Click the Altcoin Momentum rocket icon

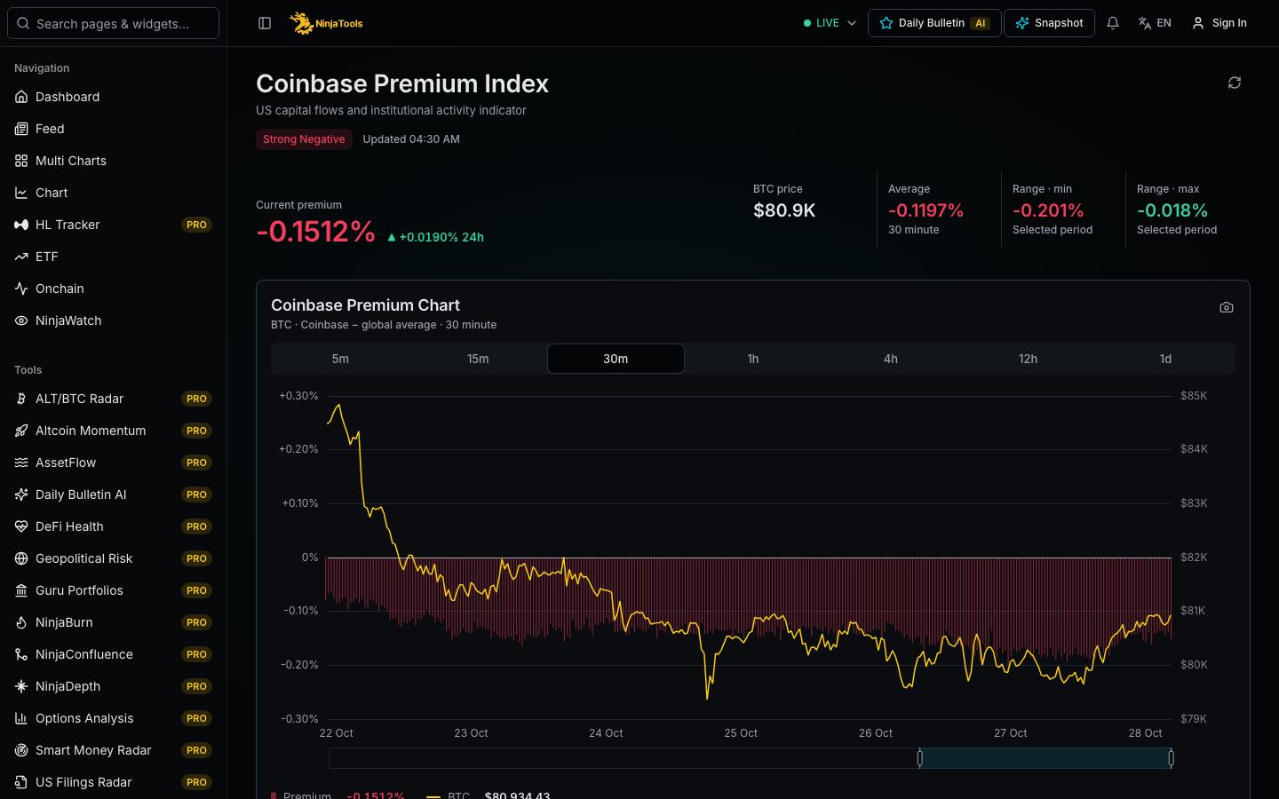point(21,431)
